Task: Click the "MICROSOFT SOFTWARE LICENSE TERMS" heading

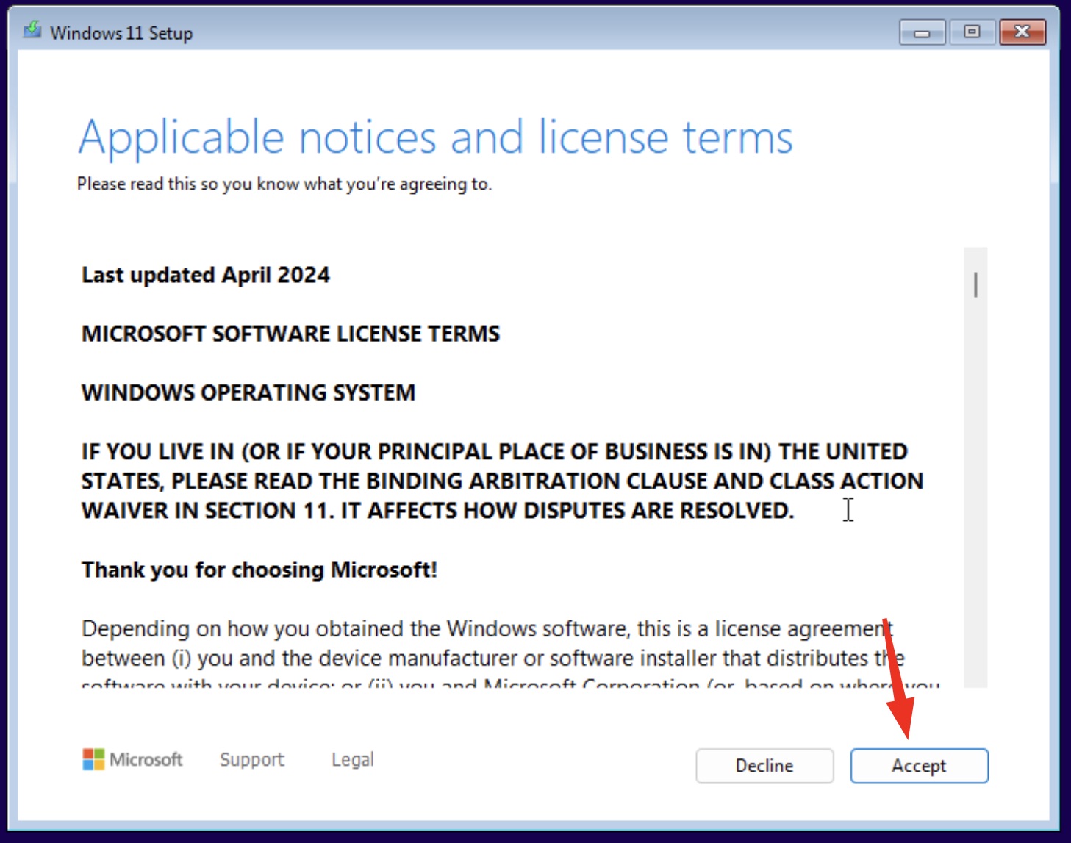Action: 290,334
